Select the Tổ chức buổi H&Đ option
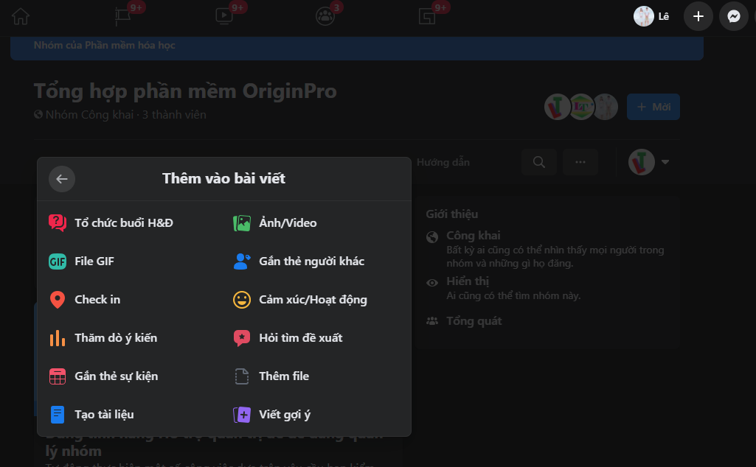756x467 pixels. coord(111,223)
